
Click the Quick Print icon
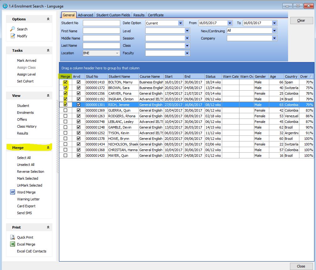pos(13,237)
